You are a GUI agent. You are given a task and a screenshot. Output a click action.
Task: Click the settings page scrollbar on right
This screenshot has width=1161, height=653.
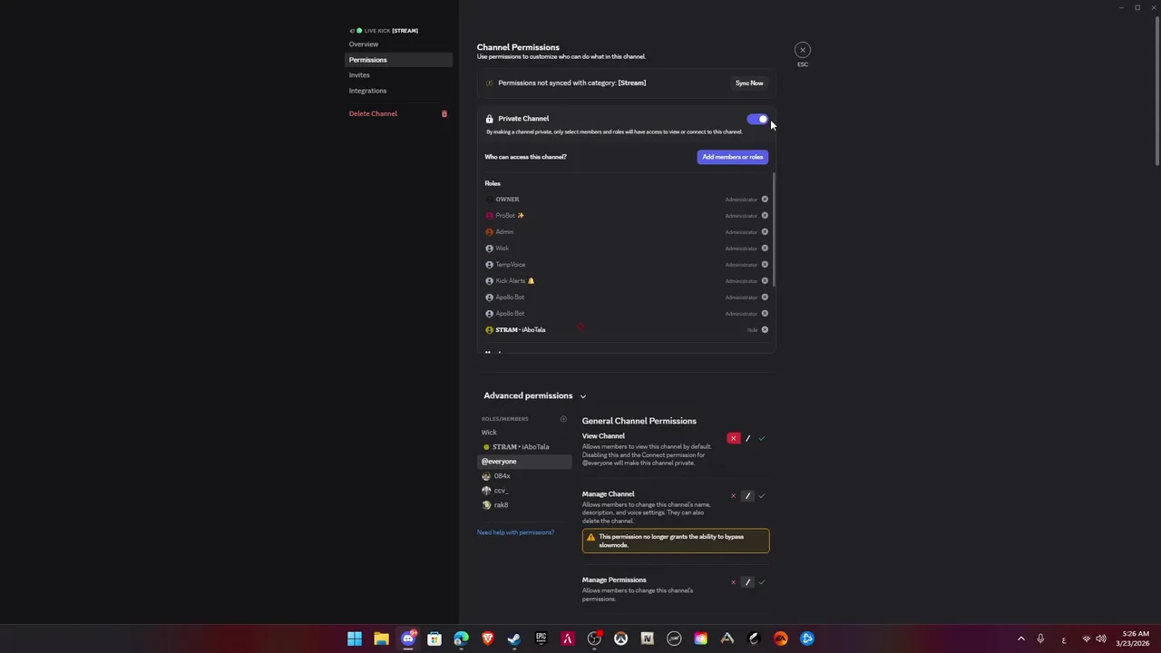click(x=1156, y=91)
